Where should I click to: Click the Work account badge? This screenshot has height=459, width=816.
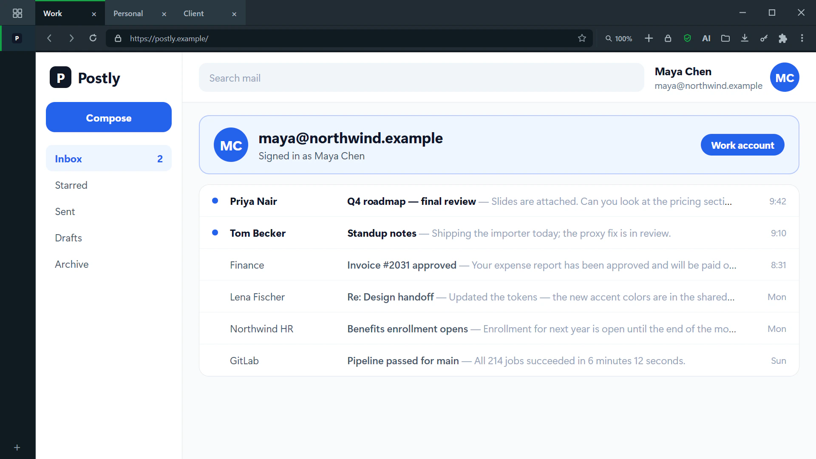tap(742, 145)
